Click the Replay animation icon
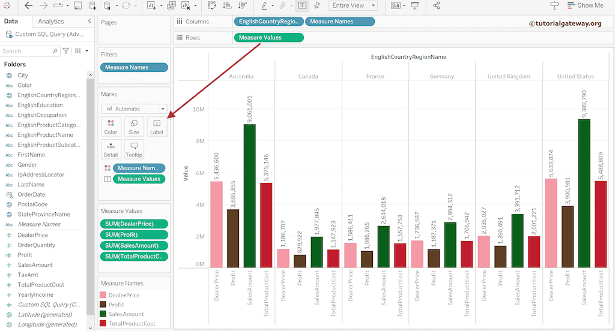This screenshot has width=615, height=331. (x=58, y=5)
